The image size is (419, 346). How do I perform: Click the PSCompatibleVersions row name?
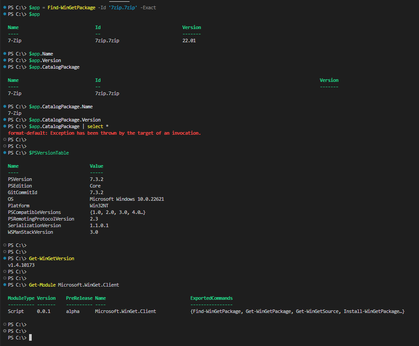click(x=34, y=212)
